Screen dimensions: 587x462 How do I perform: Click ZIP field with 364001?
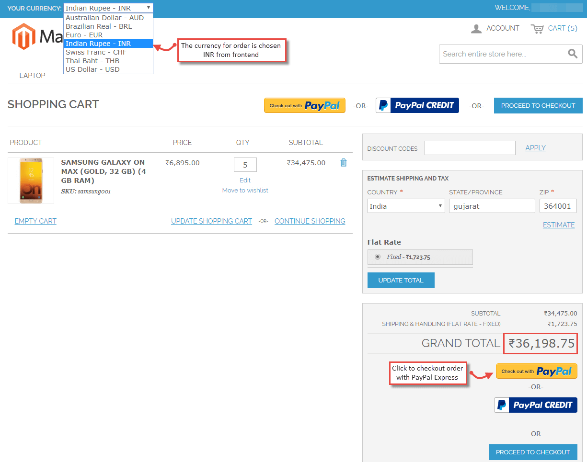[558, 206]
